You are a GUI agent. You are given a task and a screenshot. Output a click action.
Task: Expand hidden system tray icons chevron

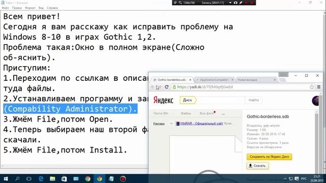(285, 179)
